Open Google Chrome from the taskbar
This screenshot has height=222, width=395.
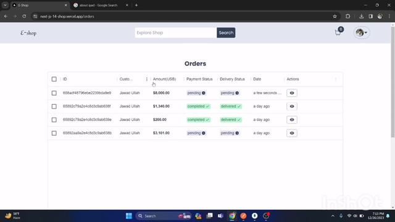point(232,216)
